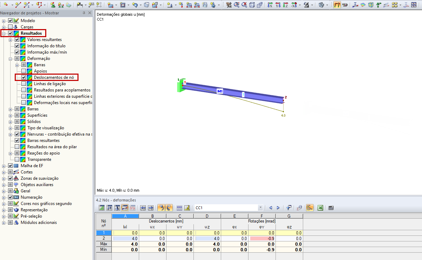422x260 pixels.
Task: Click the first green table toolbar icon
Action: (102, 207)
